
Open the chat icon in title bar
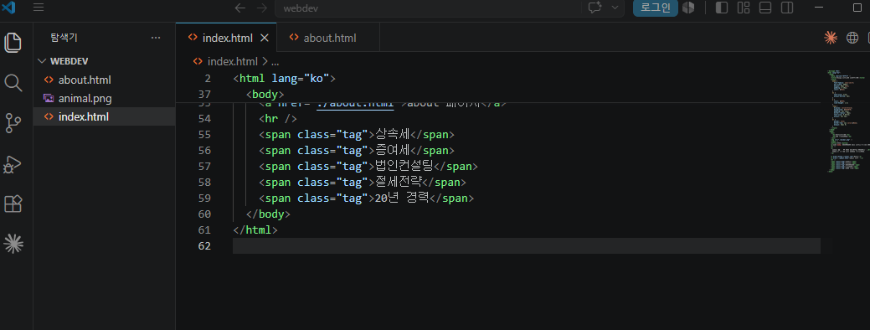click(595, 8)
